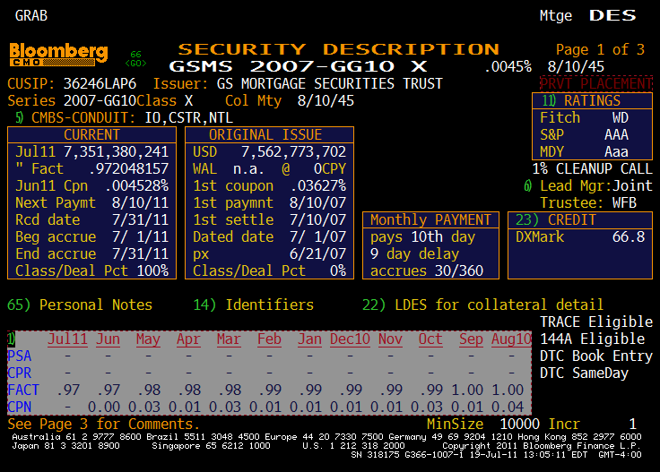The height and width of the screenshot is (472, 660).
Task: Click the DTC SameDay text
Action: tap(585, 373)
